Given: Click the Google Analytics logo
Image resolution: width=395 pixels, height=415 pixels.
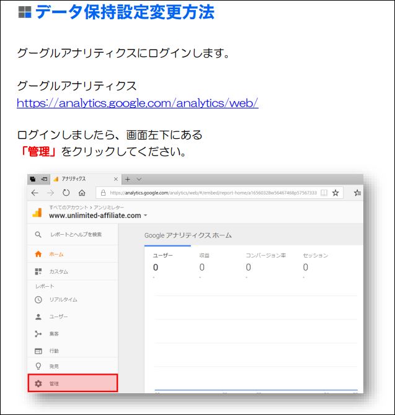Looking at the screenshot, I should tap(37, 212).
